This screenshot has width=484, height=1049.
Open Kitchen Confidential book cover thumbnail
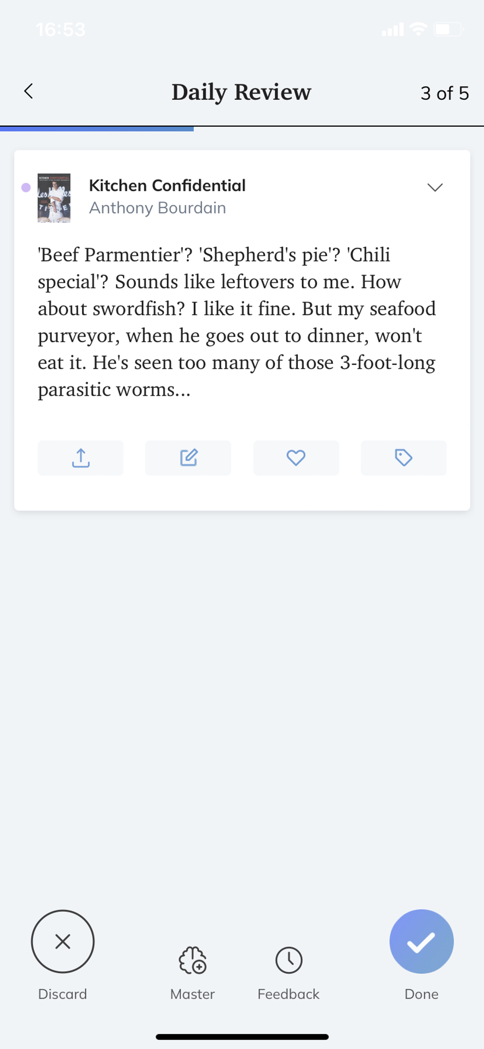pyautogui.click(x=54, y=198)
